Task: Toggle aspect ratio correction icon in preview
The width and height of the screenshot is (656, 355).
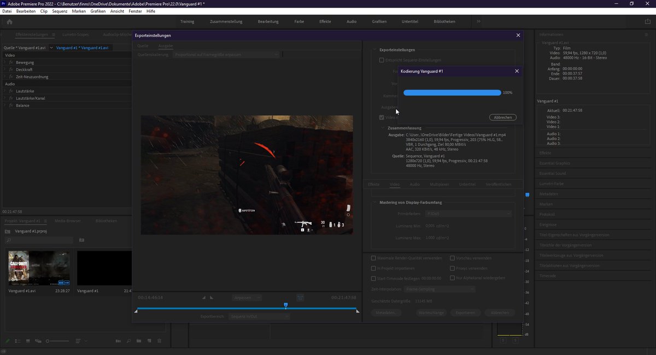Action: [300, 298]
